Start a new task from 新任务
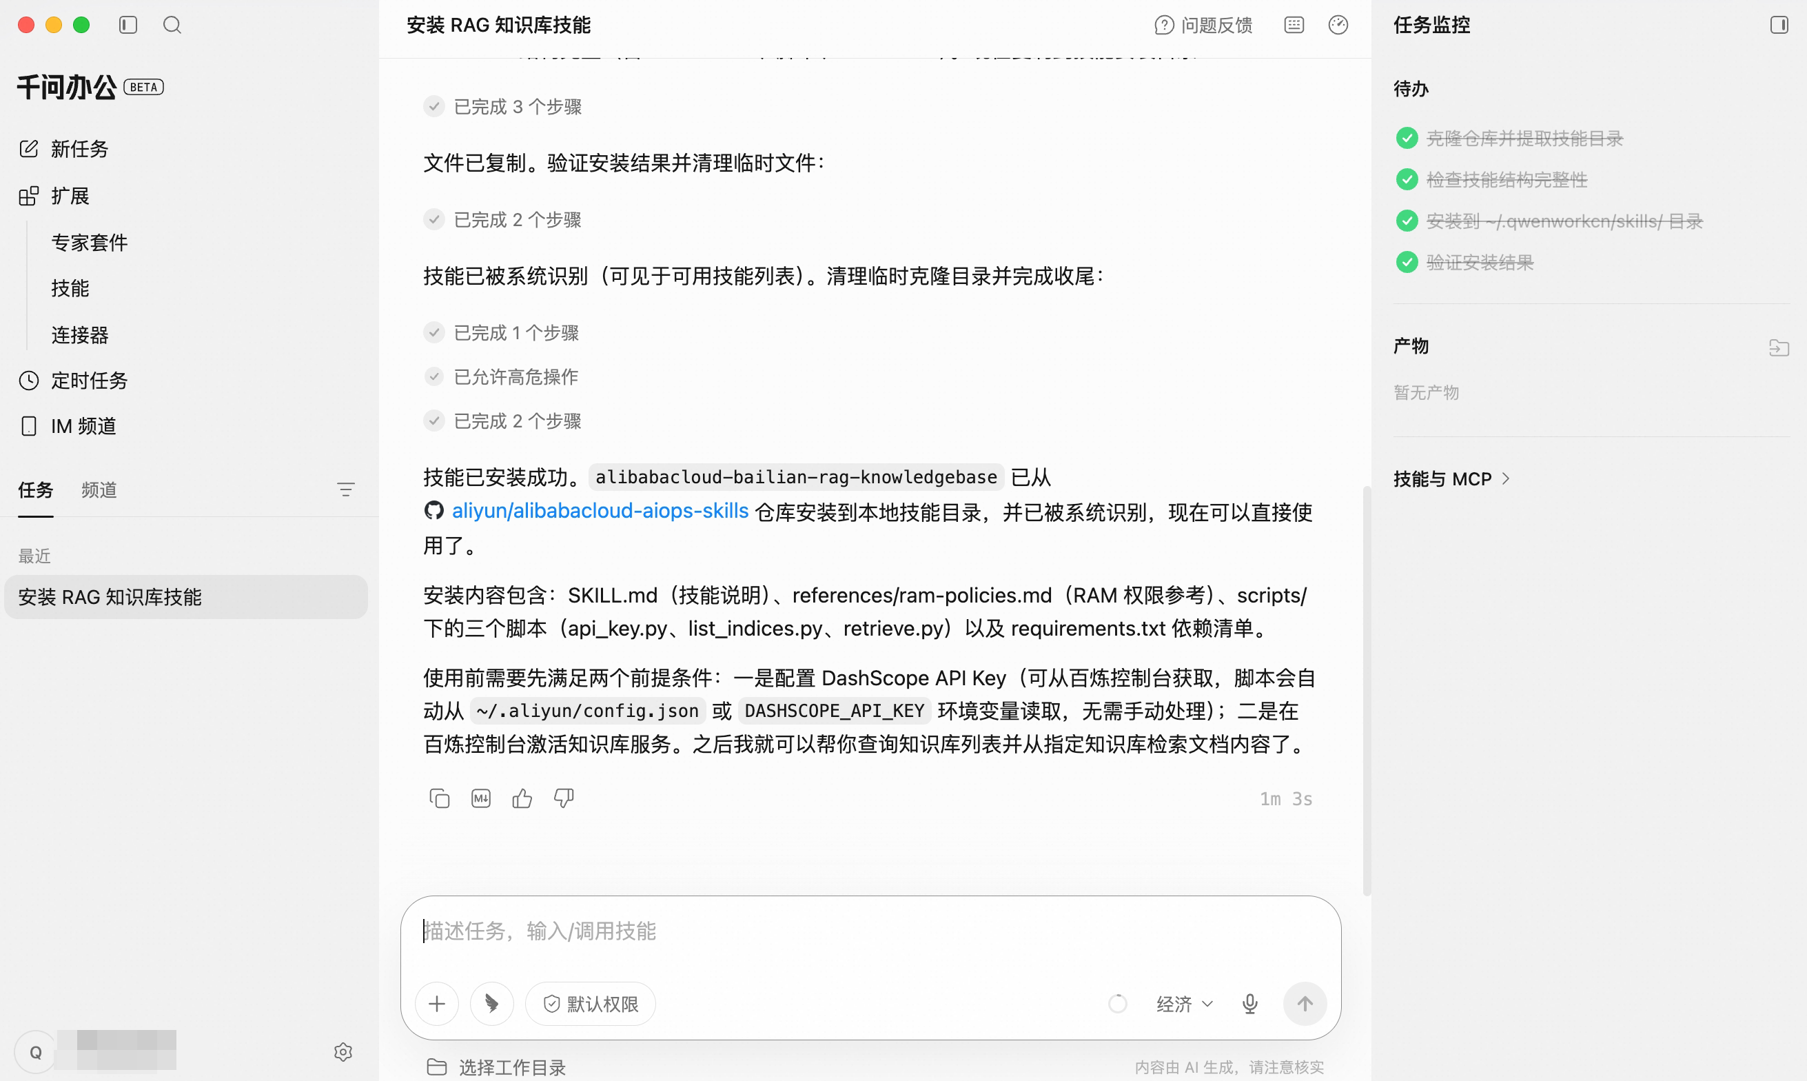This screenshot has width=1807, height=1081. [x=64, y=149]
